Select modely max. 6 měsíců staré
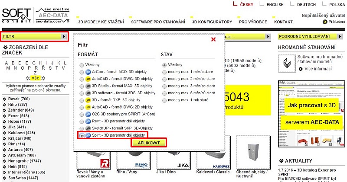This screenshot has width=347, height=182. coord(164,93)
